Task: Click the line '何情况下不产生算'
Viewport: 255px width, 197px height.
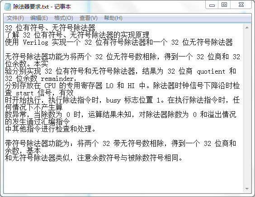Action: (33, 107)
